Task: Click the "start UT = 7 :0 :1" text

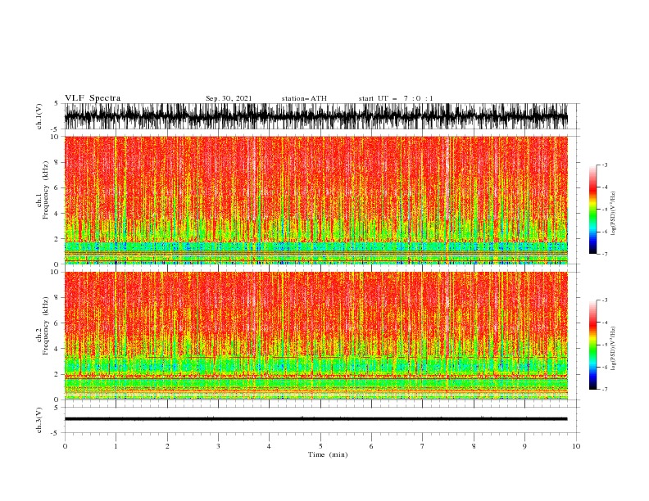Action: click(396, 98)
